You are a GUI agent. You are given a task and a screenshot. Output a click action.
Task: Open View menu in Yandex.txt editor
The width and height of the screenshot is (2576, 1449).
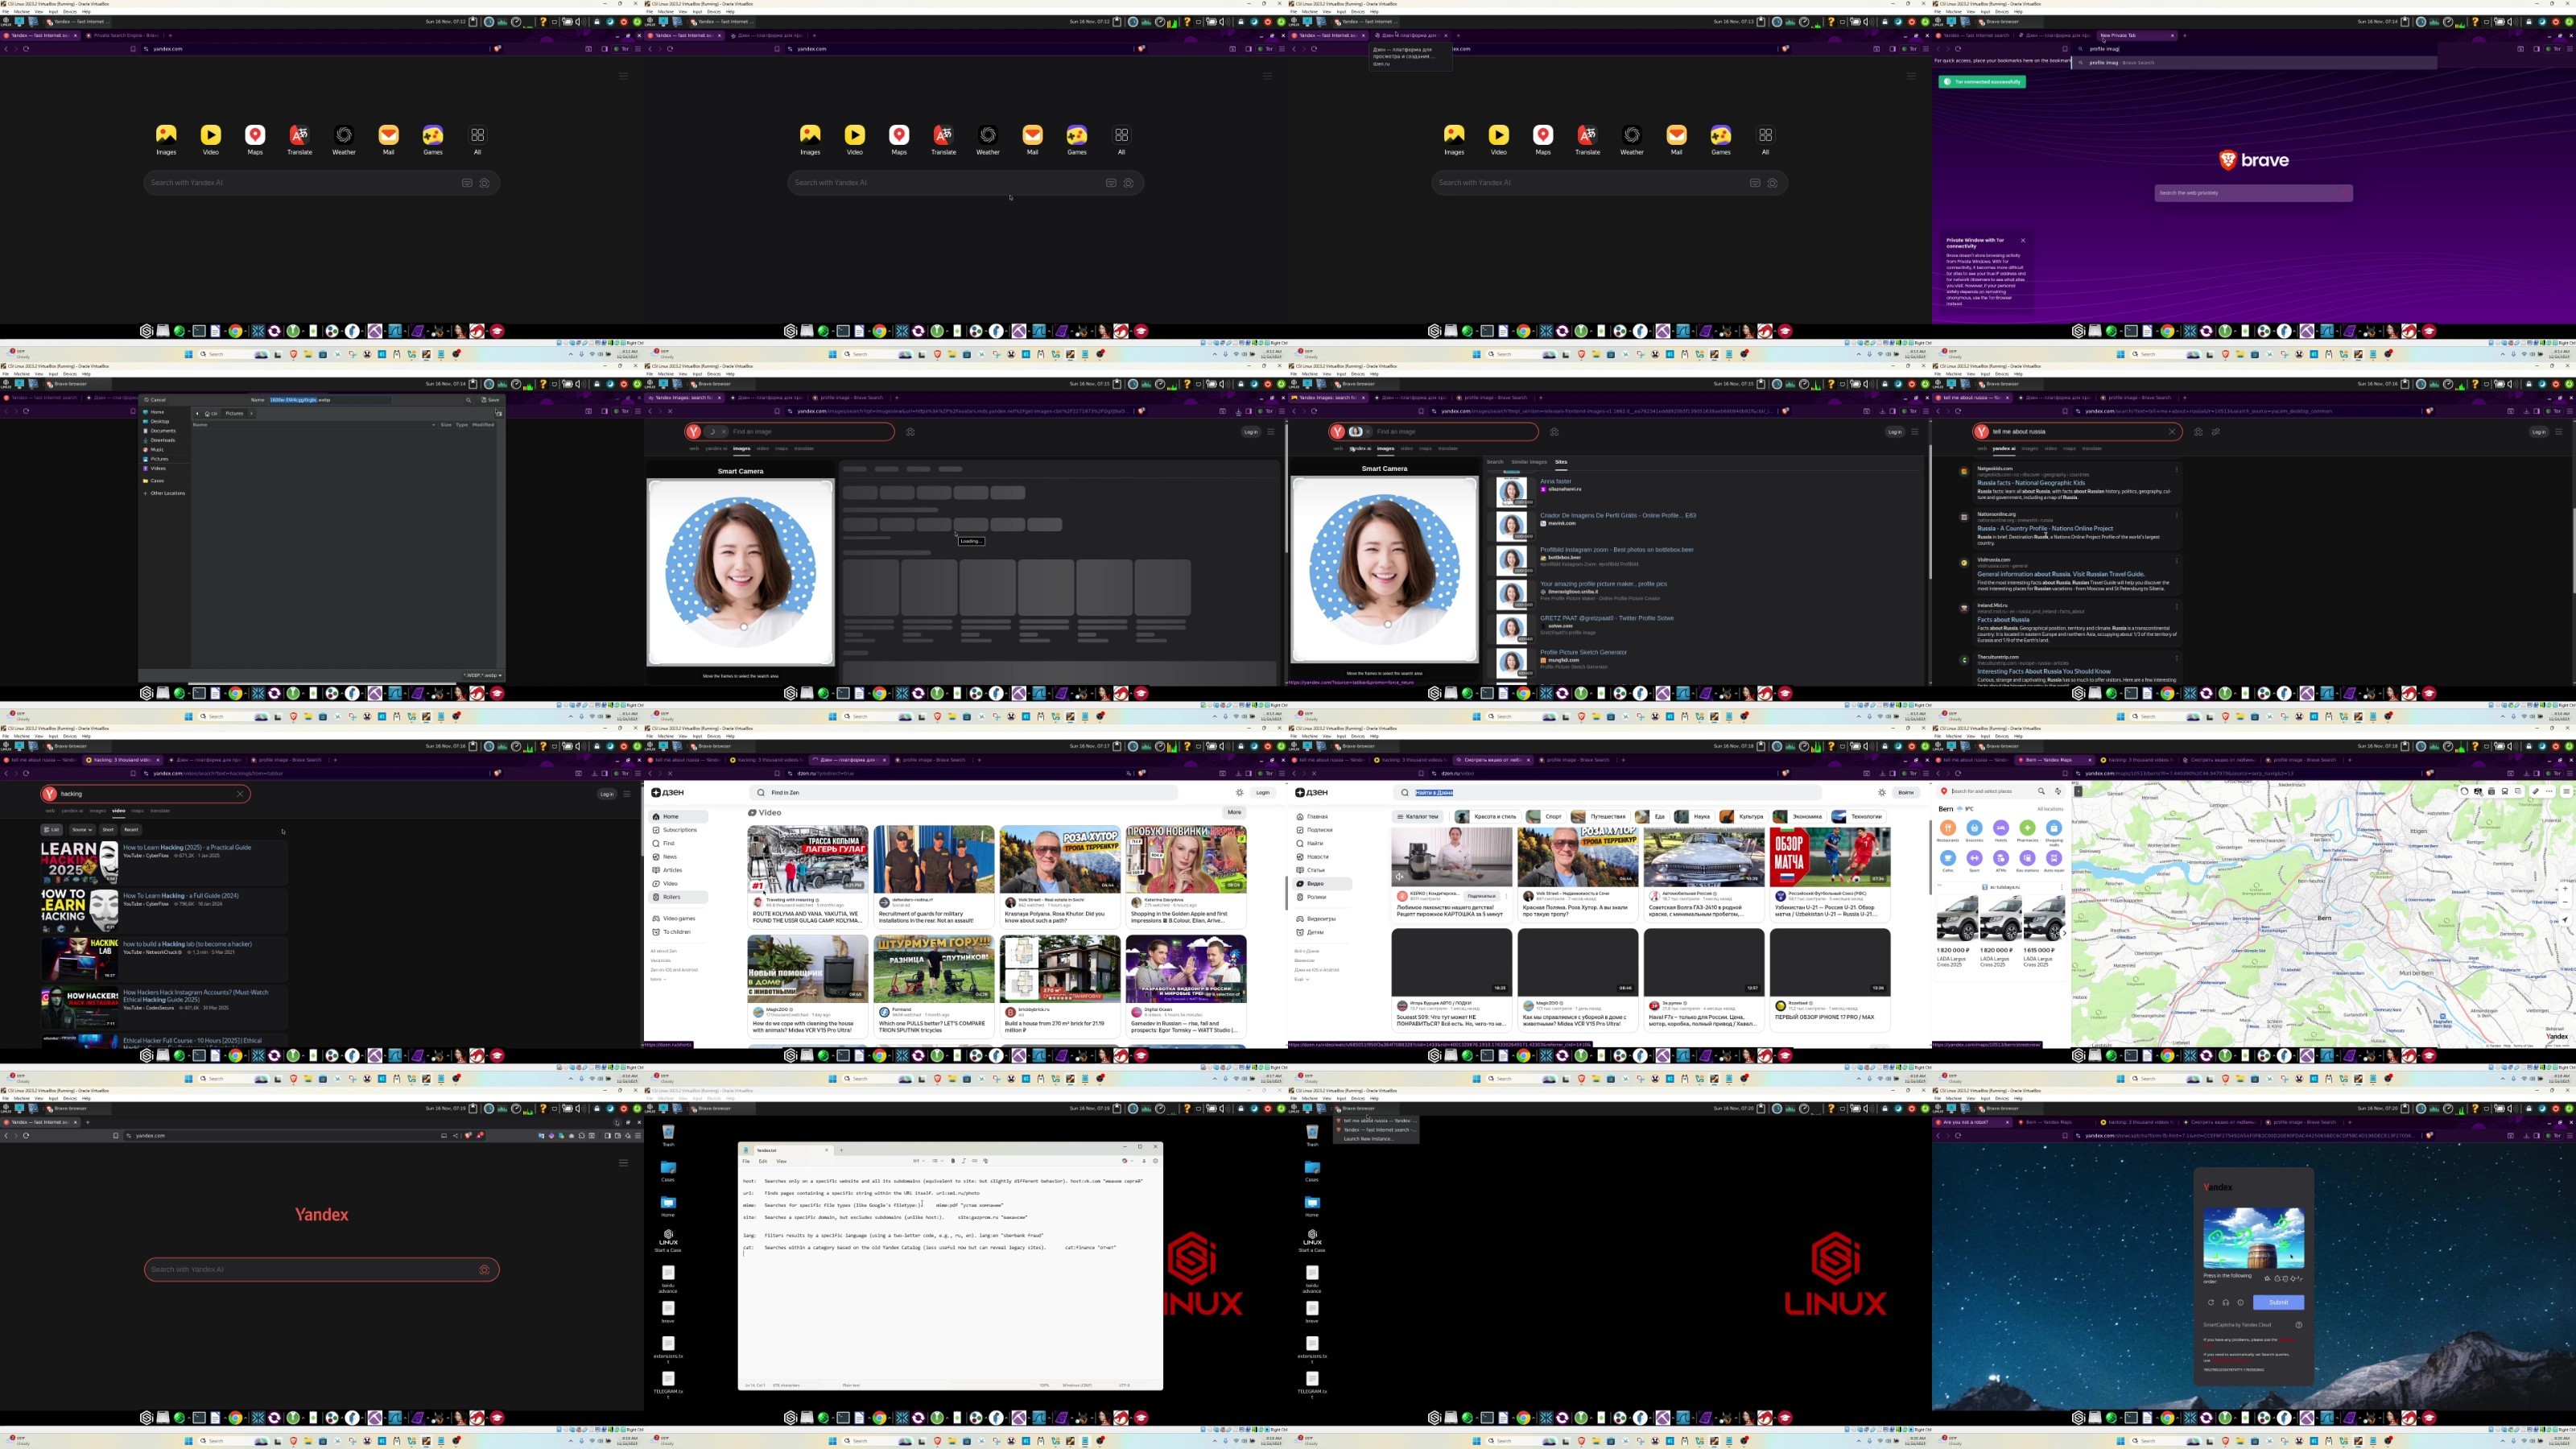(781, 1161)
